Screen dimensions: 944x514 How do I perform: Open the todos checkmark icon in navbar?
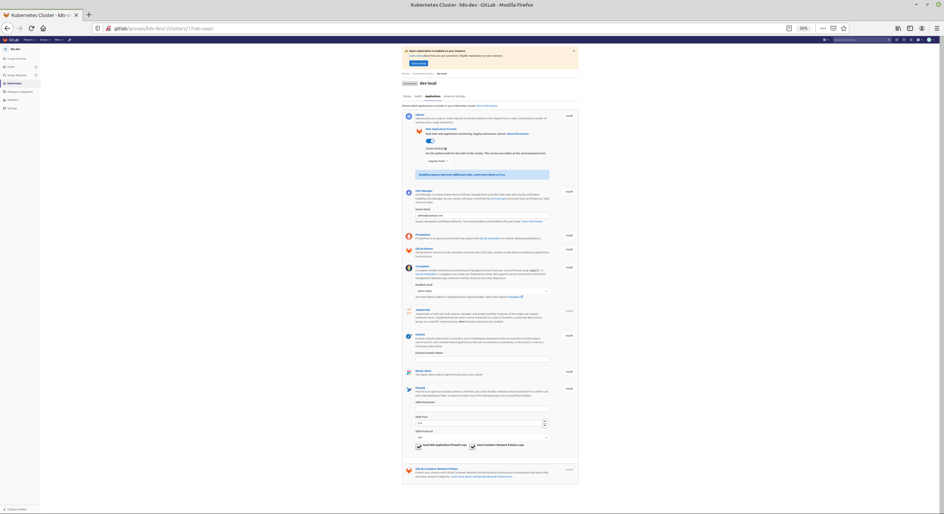tap(911, 40)
